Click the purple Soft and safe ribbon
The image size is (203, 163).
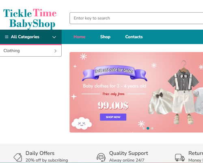114,73
